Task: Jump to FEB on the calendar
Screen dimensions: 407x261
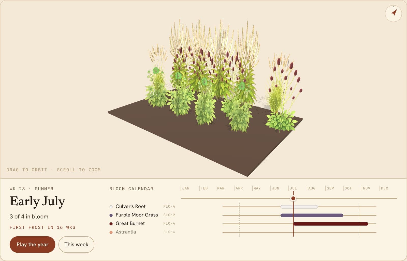Action: 204,188
